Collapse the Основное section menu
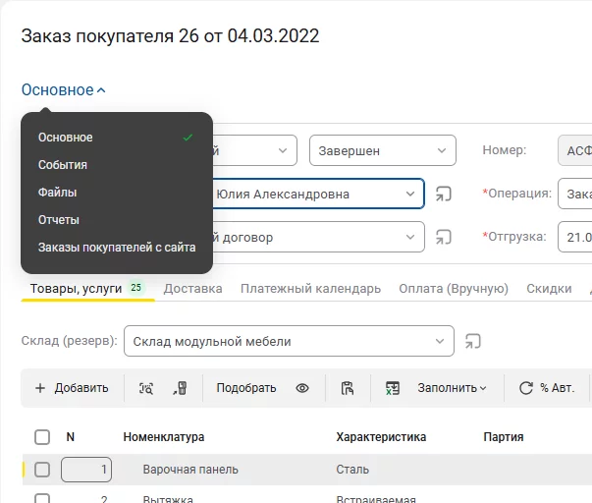The image size is (592, 503). pos(64,90)
